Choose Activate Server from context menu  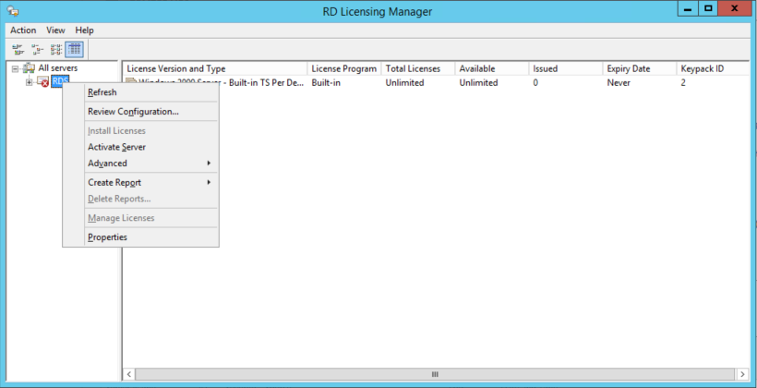click(x=116, y=147)
